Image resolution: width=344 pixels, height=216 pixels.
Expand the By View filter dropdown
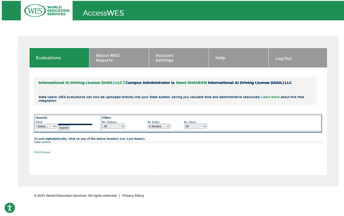[195, 127]
